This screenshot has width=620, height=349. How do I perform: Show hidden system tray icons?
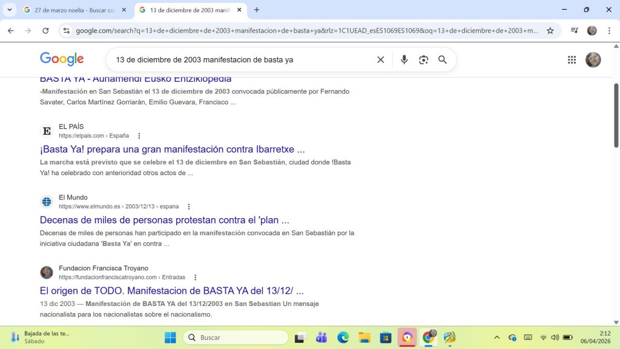pyautogui.click(x=497, y=337)
